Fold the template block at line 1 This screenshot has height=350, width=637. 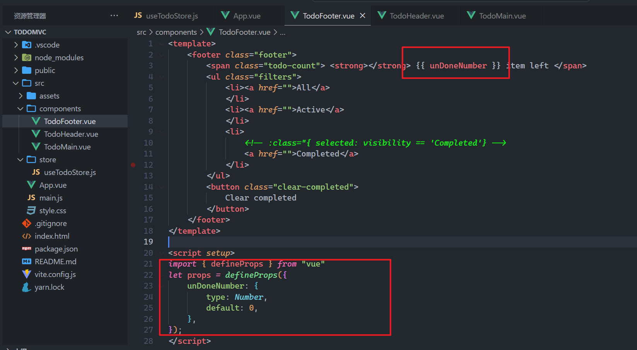coord(162,44)
